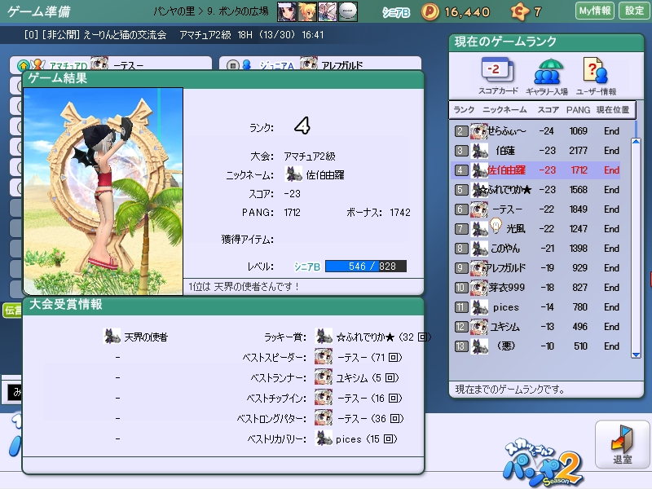Screen dimensions: 652x489
Task: Click パンヤの里 breadcrumb text
Action: (174, 11)
